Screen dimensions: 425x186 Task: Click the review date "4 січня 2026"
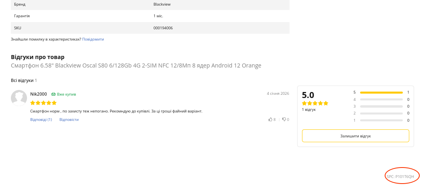point(278,94)
